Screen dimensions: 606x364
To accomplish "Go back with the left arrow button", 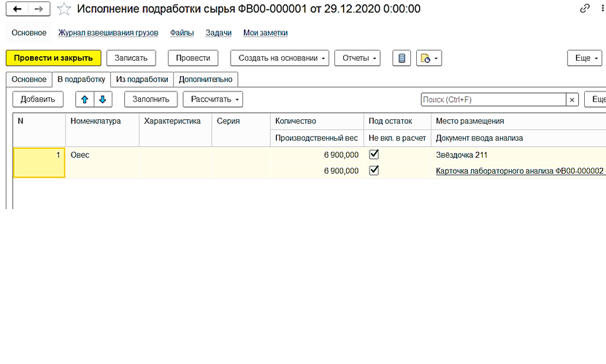I will coord(17,9).
